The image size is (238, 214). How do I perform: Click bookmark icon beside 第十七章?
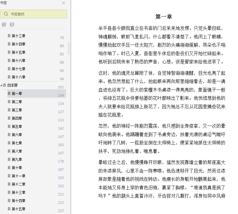[9, 69]
